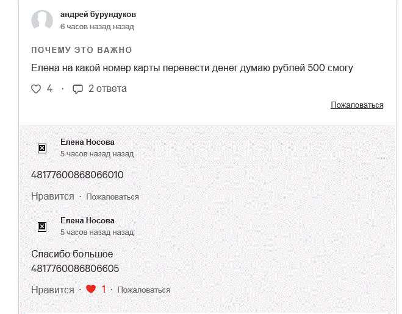Image resolution: width=402 pixels, height=314 pixels.
Task: Click андрей бурундуков's profile avatar
Action: tap(42, 19)
